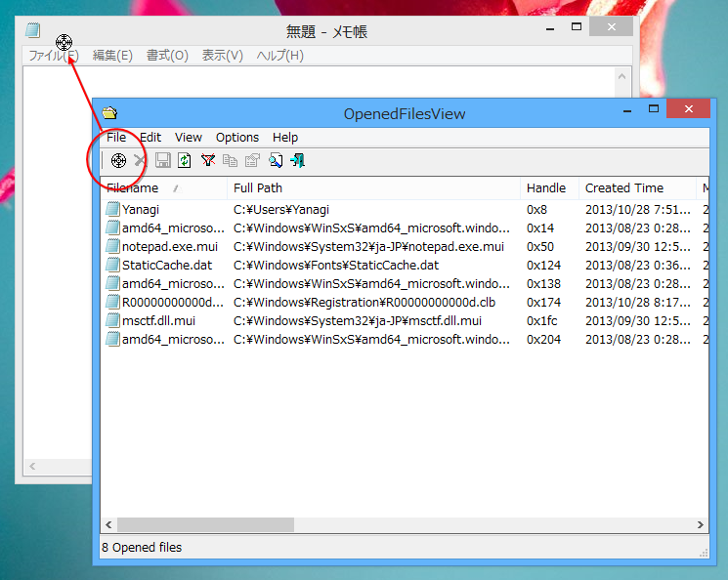Sort by the Created Time column header
The height and width of the screenshot is (580, 728).
(x=638, y=187)
